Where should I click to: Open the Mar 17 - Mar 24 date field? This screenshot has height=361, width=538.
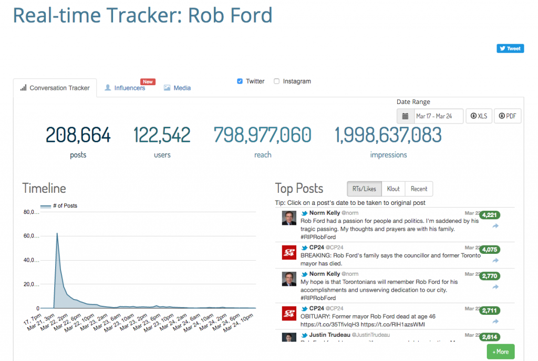439,116
